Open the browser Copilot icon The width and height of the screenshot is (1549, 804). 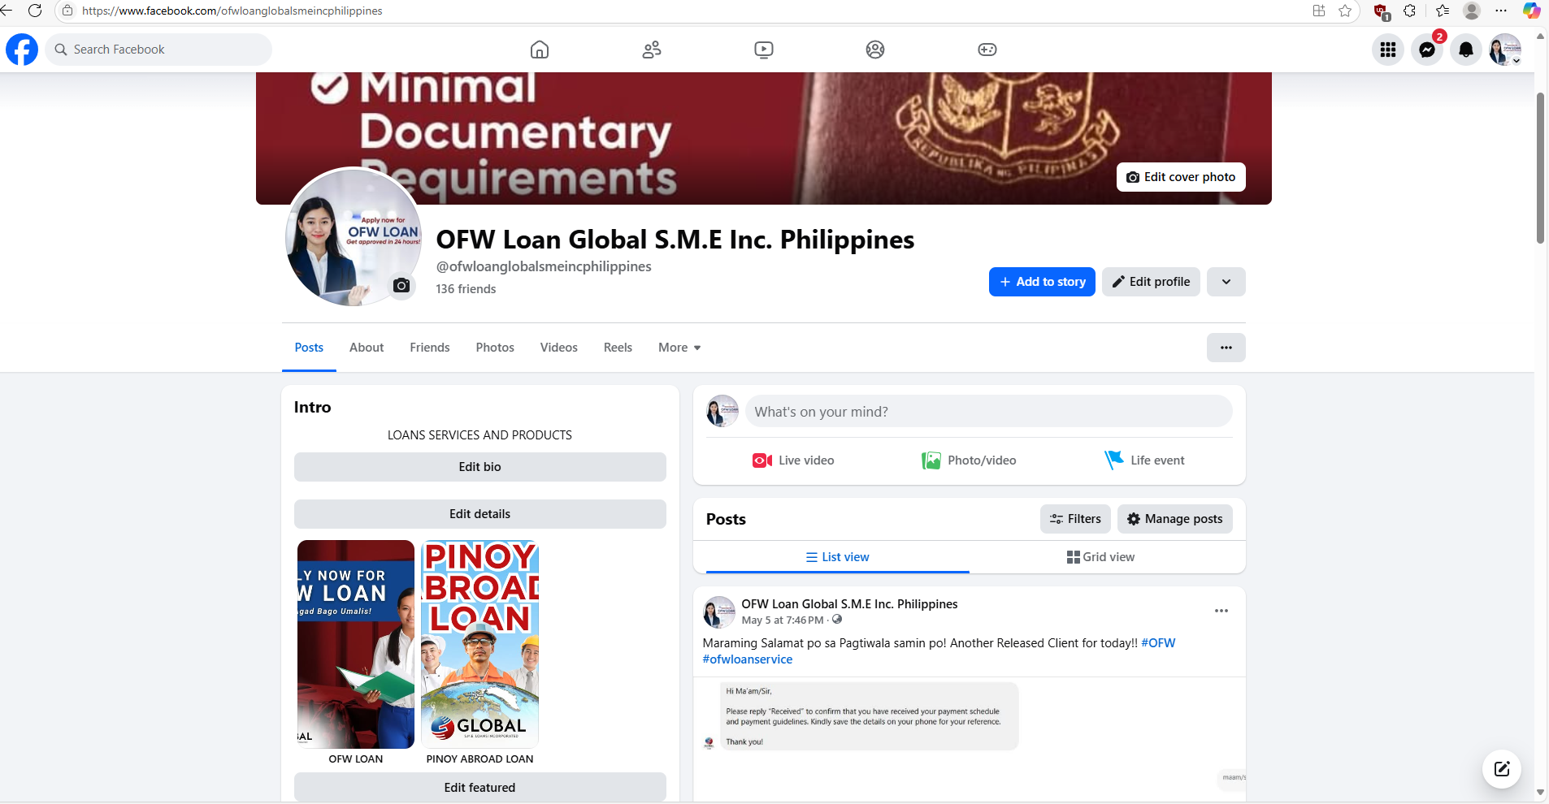point(1531,11)
